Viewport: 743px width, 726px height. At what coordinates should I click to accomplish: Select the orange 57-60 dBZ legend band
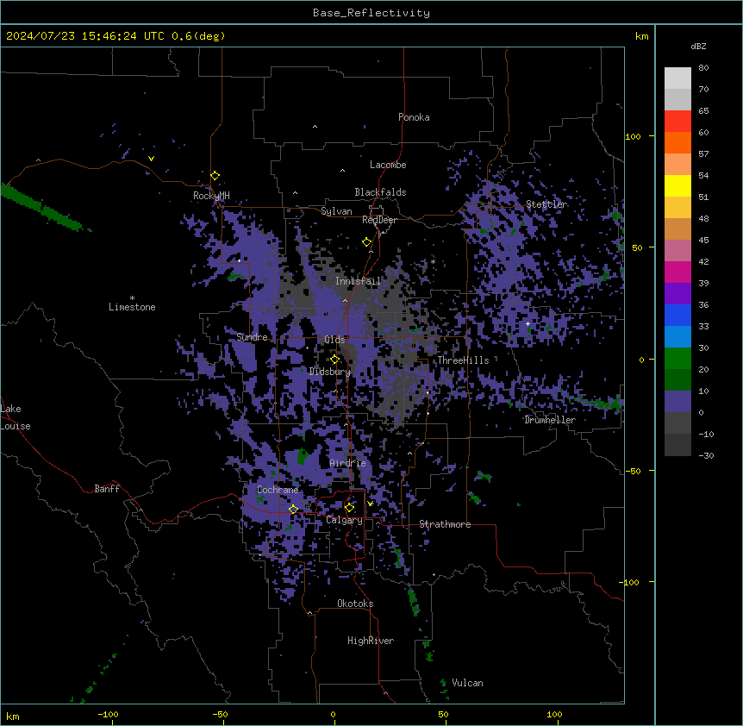pos(677,142)
